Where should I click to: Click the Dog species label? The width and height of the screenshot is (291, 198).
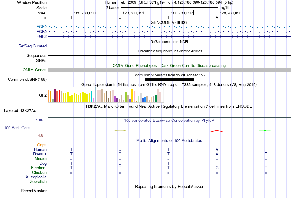[43, 163]
